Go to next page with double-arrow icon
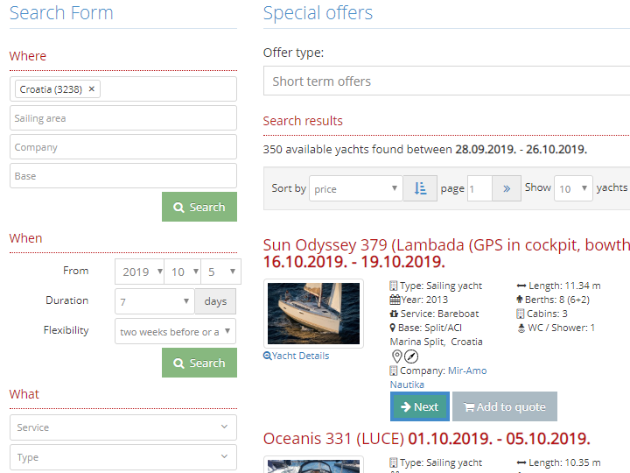This screenshot has width=630, height=473. click(507, 188)
